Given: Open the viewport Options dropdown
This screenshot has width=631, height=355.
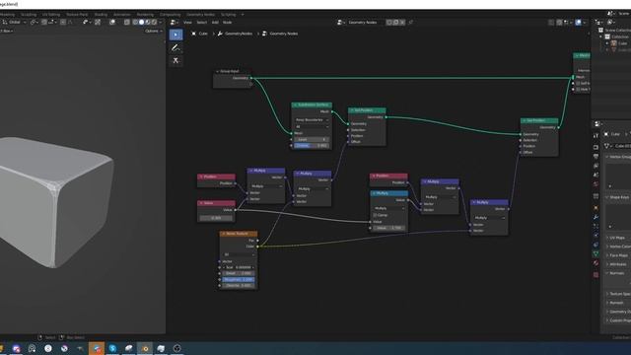Looking at the screenshot, I should coord(154,31).
